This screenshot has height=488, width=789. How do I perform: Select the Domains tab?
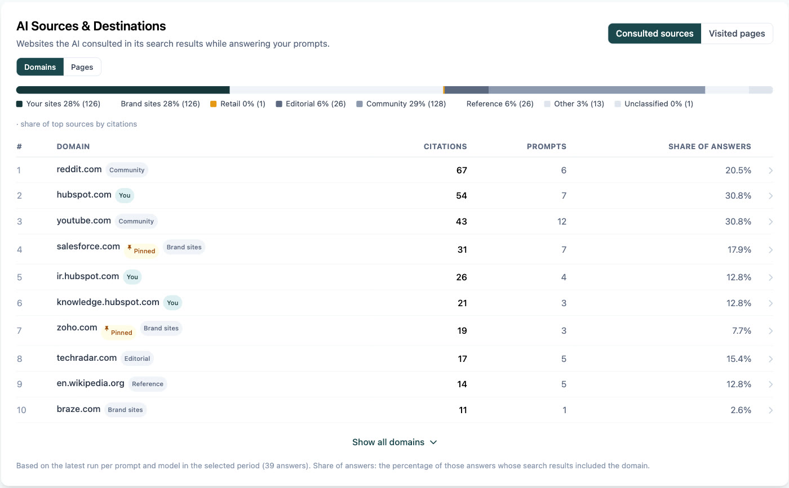[40, 67]
